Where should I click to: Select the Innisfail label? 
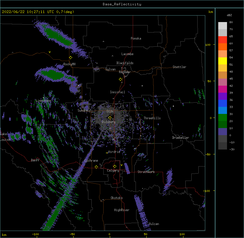pyautogui.click(x=117, y=92)
